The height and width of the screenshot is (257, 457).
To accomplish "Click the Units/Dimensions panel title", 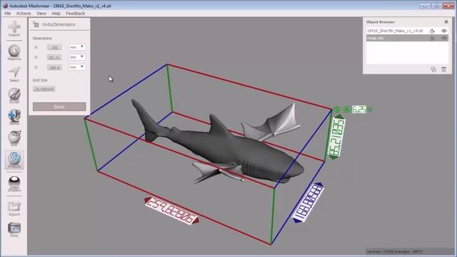I will pyautogui.click(x=59, y=24).
